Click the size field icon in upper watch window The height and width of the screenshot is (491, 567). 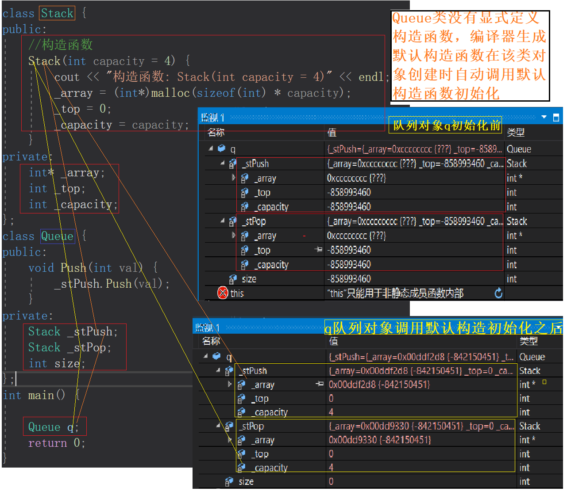point(233,279)
